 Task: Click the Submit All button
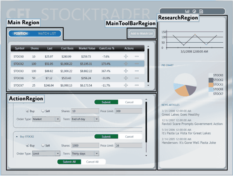click(x=69, y=162)
